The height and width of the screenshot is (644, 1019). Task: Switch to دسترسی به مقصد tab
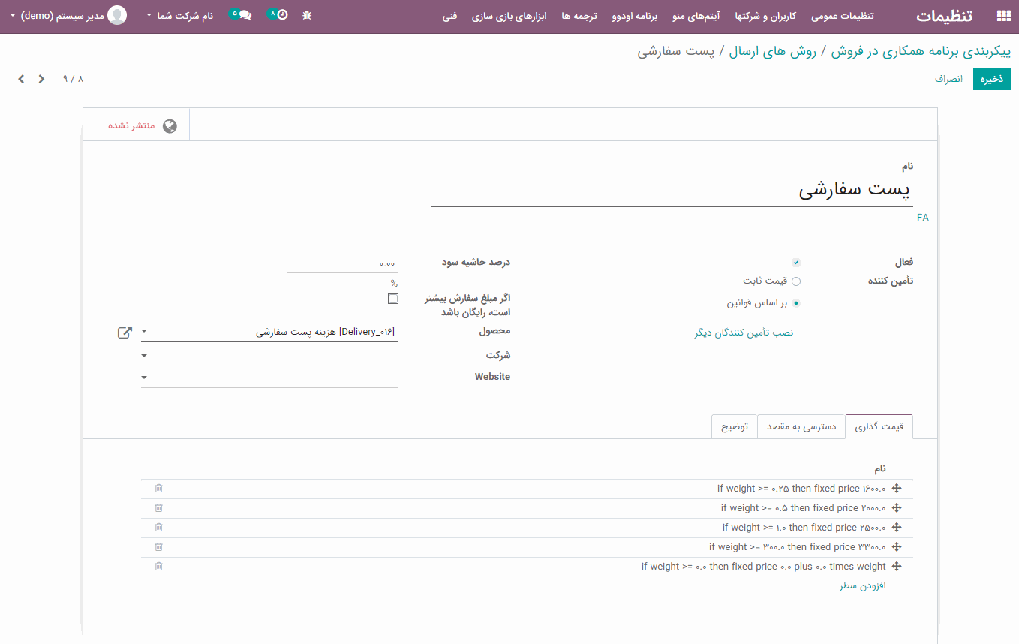(x=801, y=426)
